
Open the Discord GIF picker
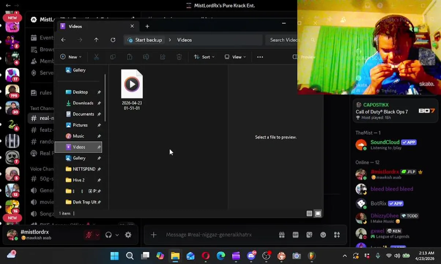(x=296, y=235)
